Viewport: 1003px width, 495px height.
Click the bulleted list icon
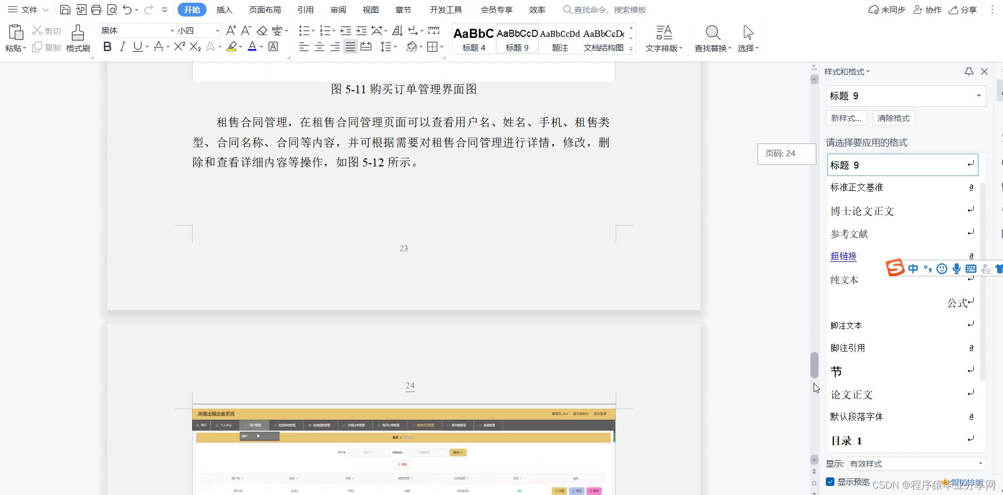coord(304,30)
